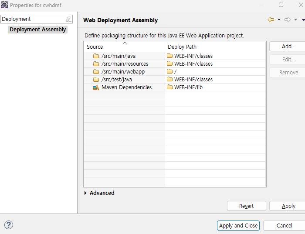Open the help question mark icon
The height and width of the screenshot is (234, 305).
[9, 225]
